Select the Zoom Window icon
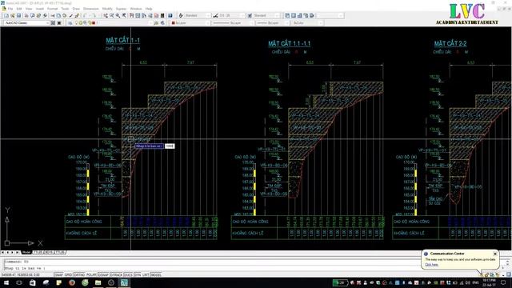The height and width of the screenshot is (288, 512). click(x=118, y=15)
